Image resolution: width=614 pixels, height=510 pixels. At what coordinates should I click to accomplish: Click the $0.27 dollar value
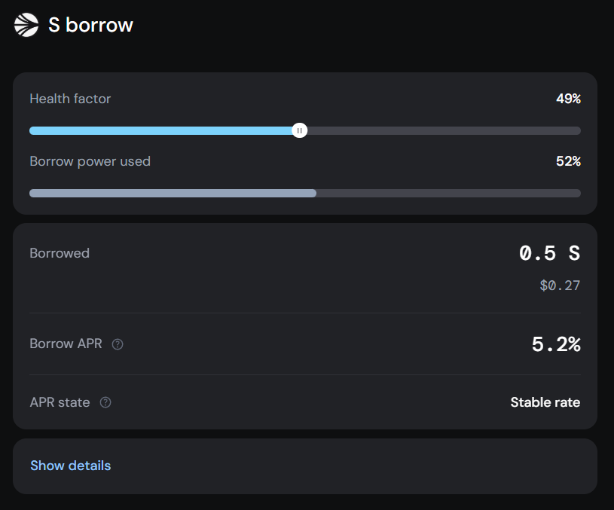pos(560,286)
